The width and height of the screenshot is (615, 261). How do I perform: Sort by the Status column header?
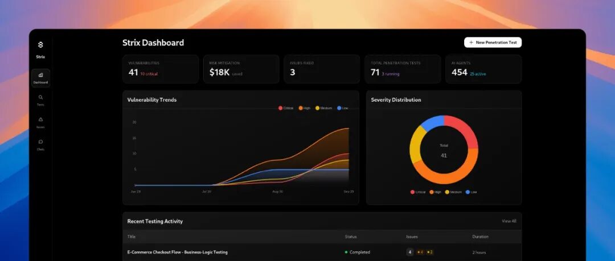click(x=351, y=237)
